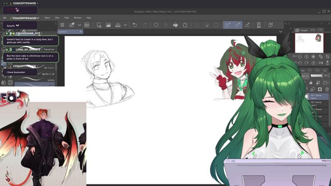Reset zoom to 100% in Navigator

click(313, 57)
